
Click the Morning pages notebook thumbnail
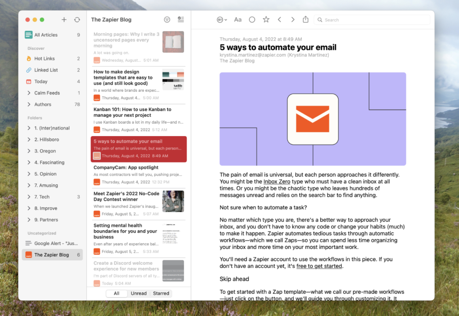point(173,42)
